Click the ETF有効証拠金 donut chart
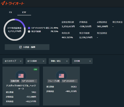This screenshot has width=124, height=107. (14, 30)
